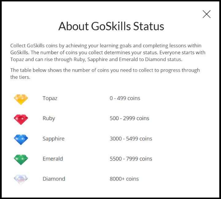This screenshot has width=221, height=199.
Task: Select the Ruby tier label
Action: [49, 118]
